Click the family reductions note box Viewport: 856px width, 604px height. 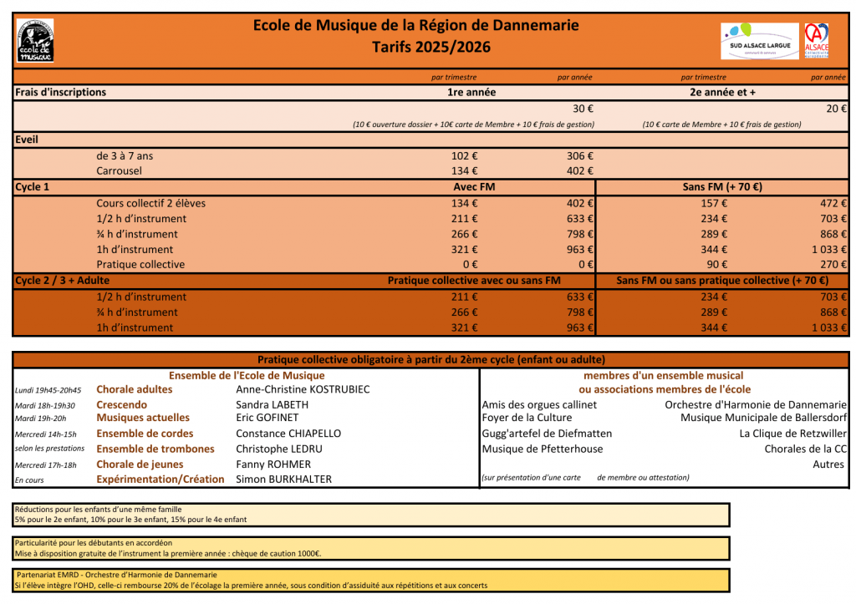(x=371, y=515)
